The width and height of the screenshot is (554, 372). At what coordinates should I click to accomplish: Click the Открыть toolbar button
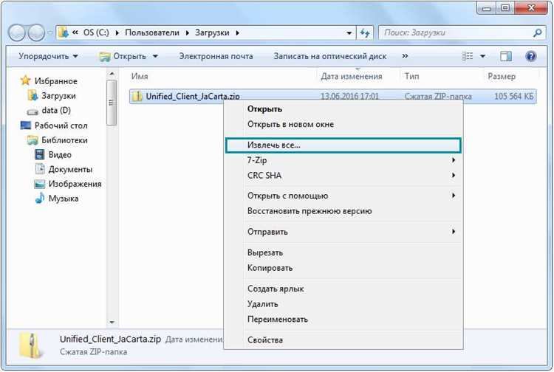point(122,57)
